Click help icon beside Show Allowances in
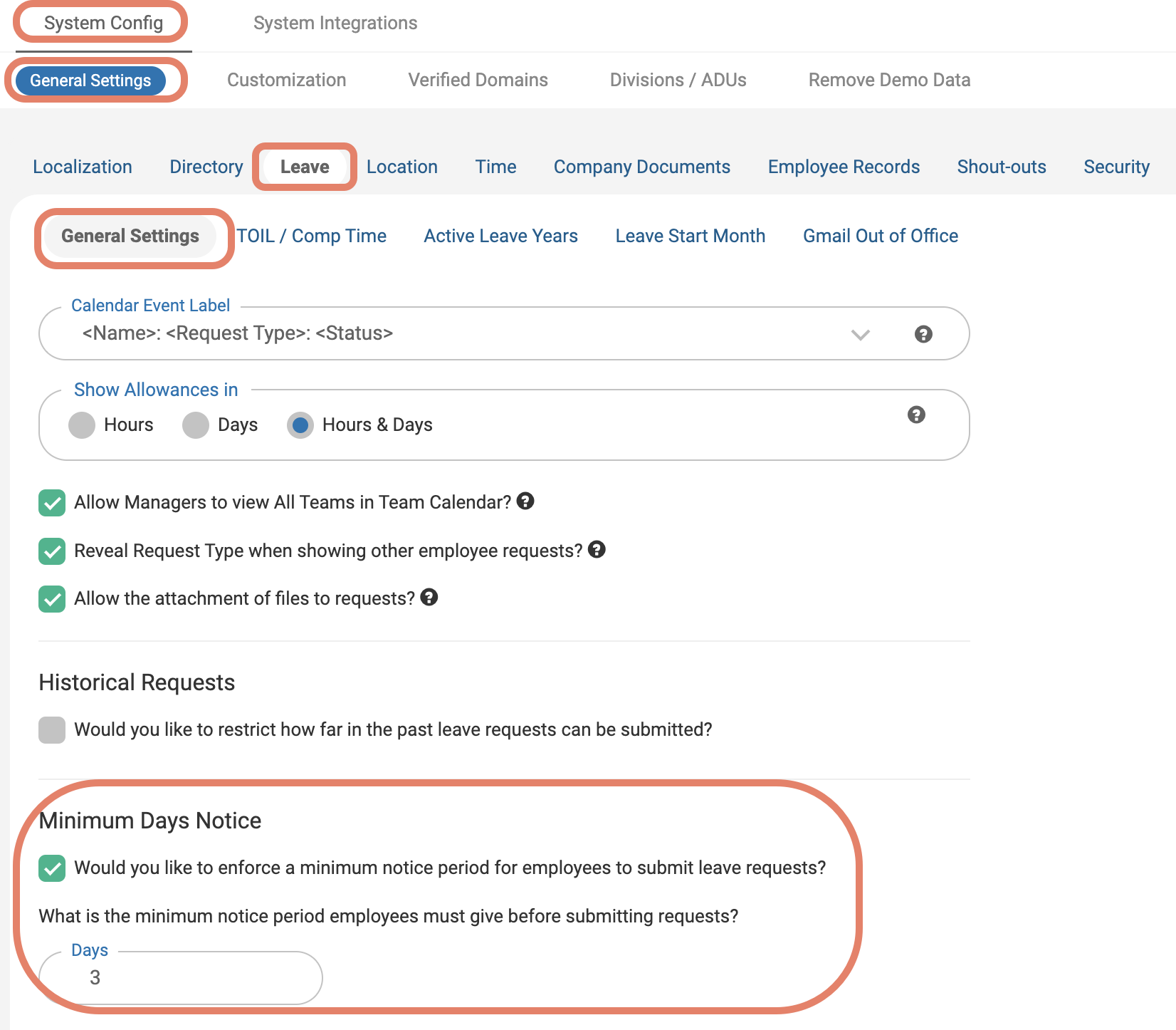Screen dimensions: 1176x1030 (x=915, y=414)
